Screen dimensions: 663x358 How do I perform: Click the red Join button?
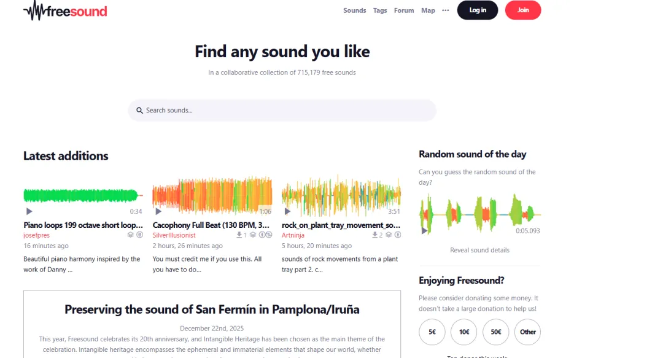523,10
